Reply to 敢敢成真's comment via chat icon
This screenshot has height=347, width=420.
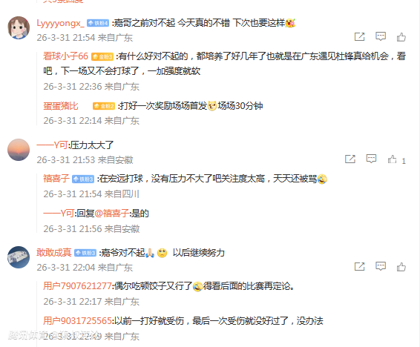click(x=381, y=266)
